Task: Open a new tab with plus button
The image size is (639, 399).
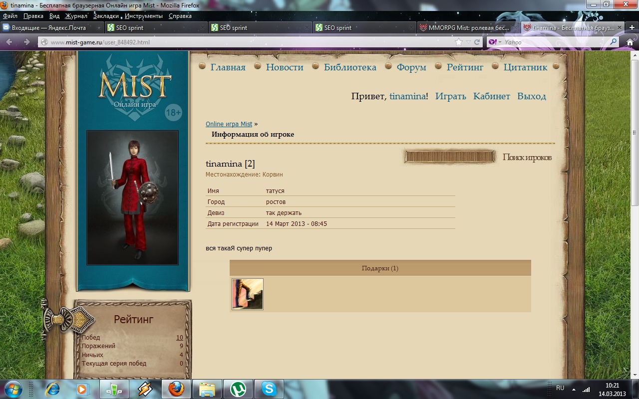Action: 632,28
